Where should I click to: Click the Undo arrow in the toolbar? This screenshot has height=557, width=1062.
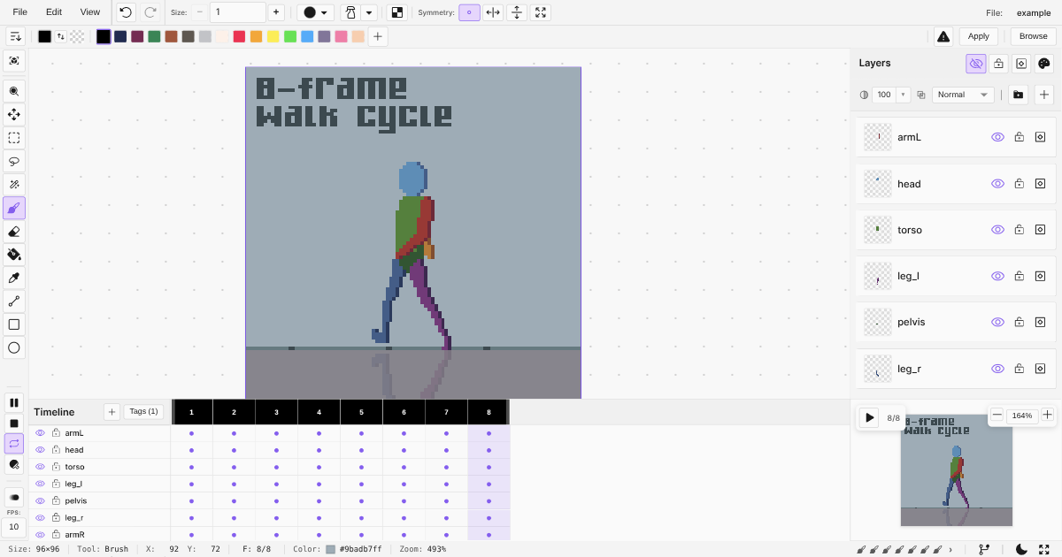123,11
